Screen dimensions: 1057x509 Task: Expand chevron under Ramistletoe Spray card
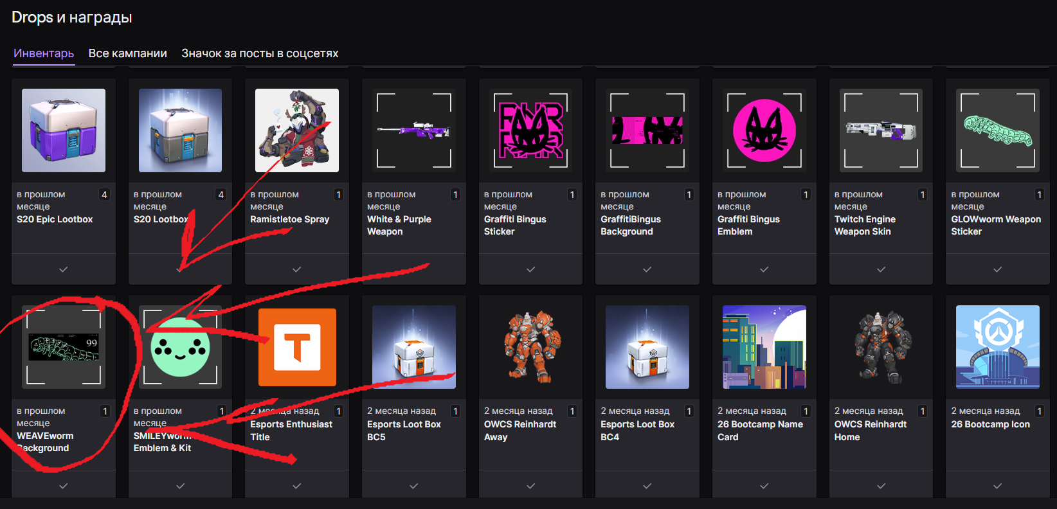tap(297, 269)
